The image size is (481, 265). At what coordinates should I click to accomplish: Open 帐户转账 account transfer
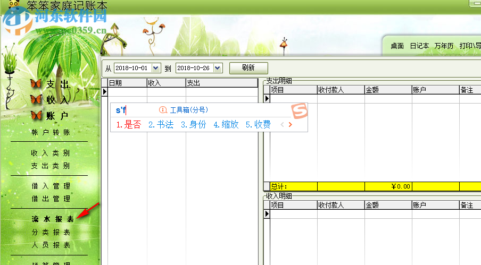click(51, 132)
